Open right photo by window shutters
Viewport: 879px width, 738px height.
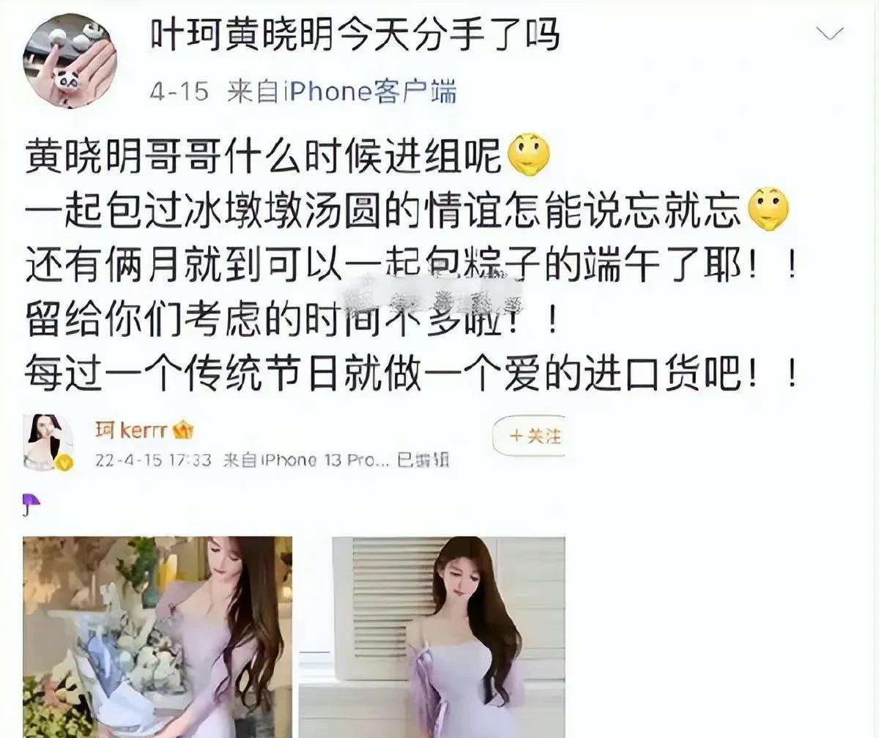448,637
